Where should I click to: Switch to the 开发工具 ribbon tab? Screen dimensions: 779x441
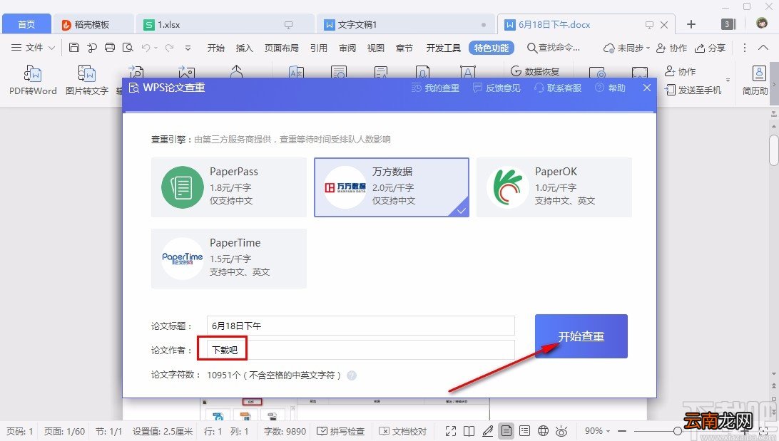pos(443,48)
